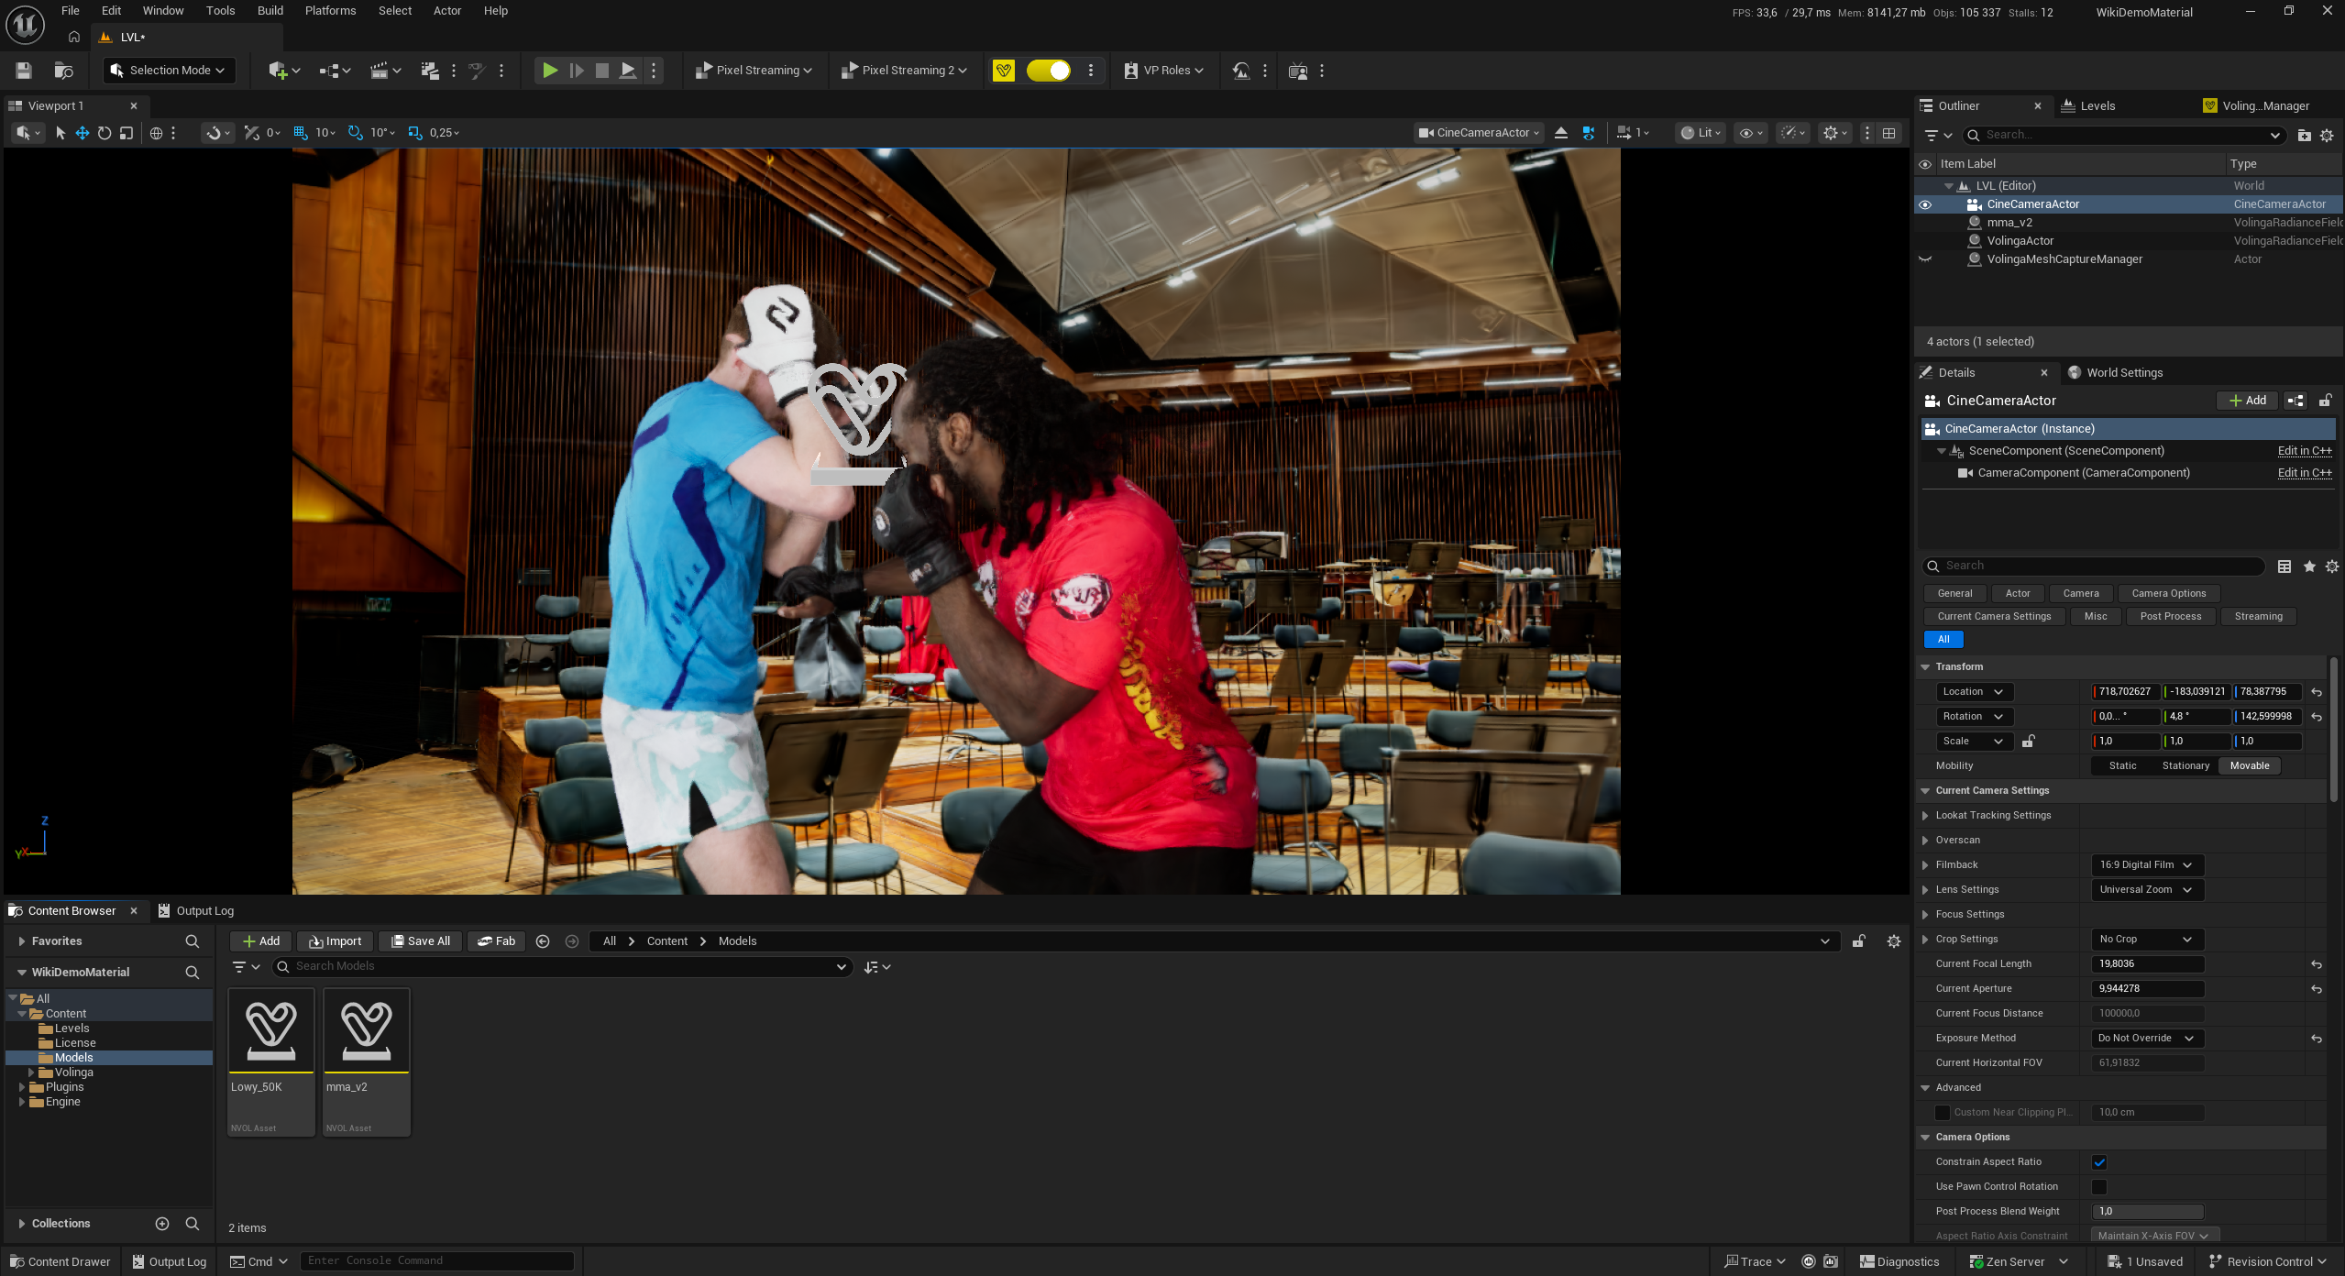The height and width of the screenshot is (1276, 2345).
Task: Open the Actor menu
Action: (447, 11)
